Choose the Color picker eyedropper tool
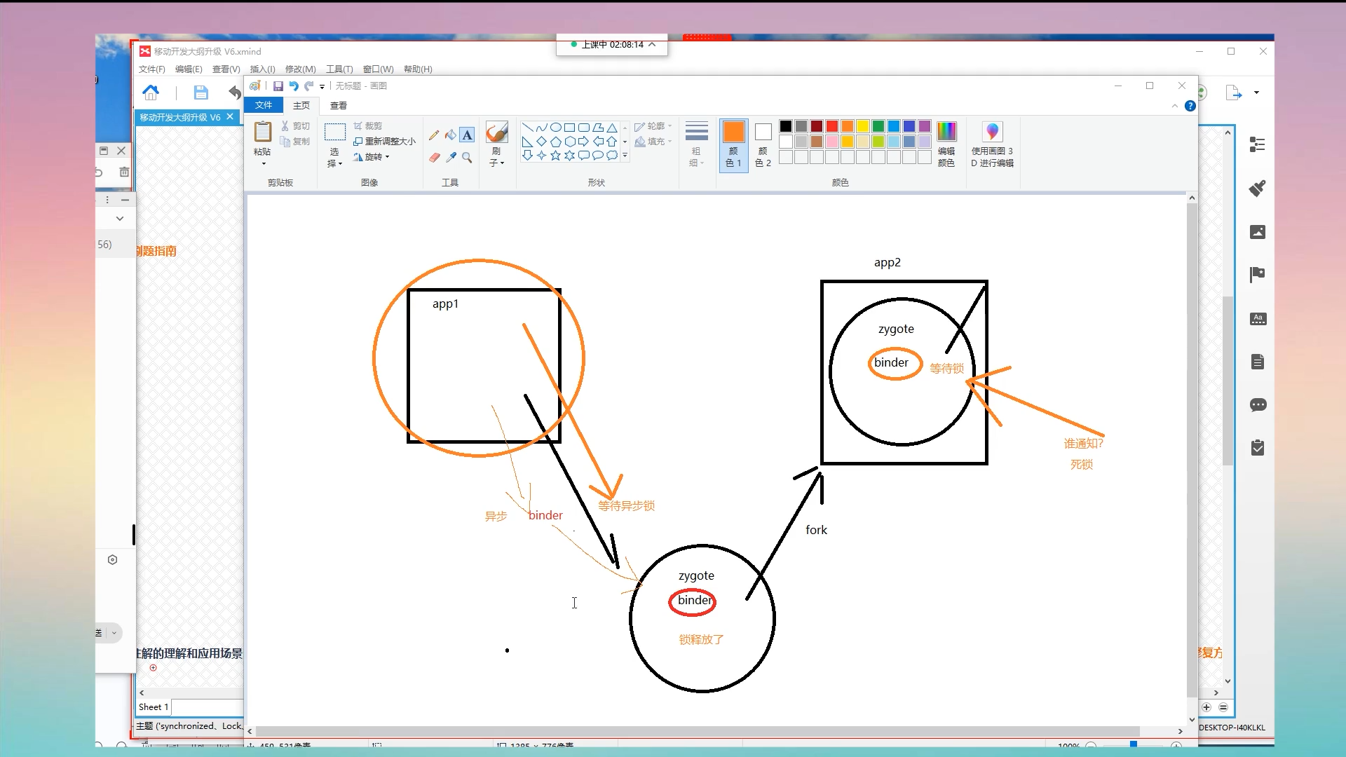Screen dimensions: 1346x757 pyautogui.click(x=451, y=158)
